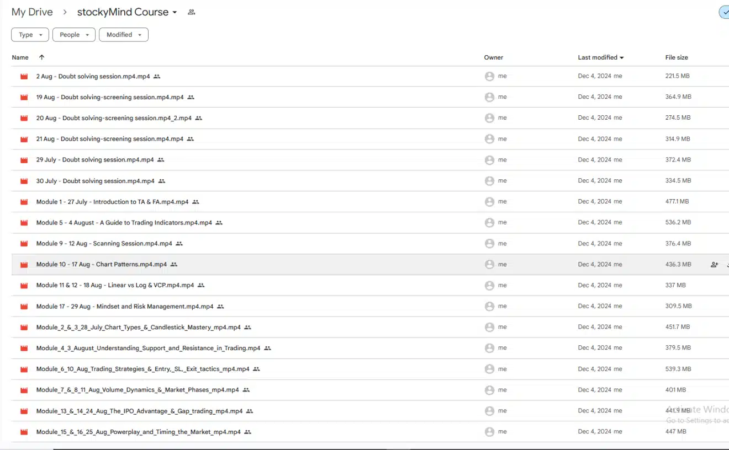Select Module_15_&_16_25_Aug_Powerplay file name

coord(139,433)
